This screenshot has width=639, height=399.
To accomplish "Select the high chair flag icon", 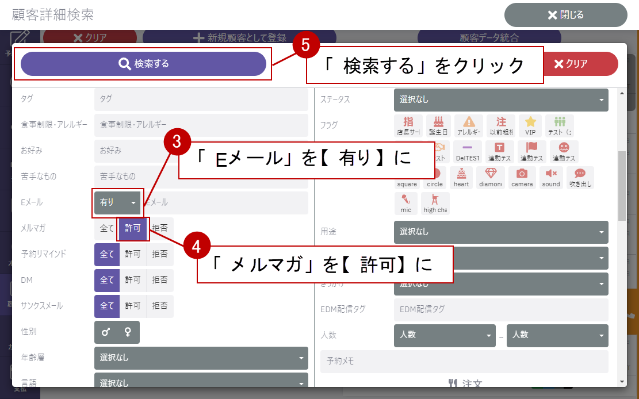I will pos(435,203).
